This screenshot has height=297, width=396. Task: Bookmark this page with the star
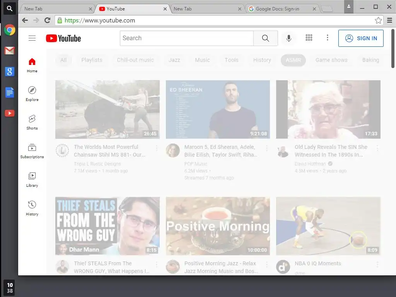[x=378, y=20]
